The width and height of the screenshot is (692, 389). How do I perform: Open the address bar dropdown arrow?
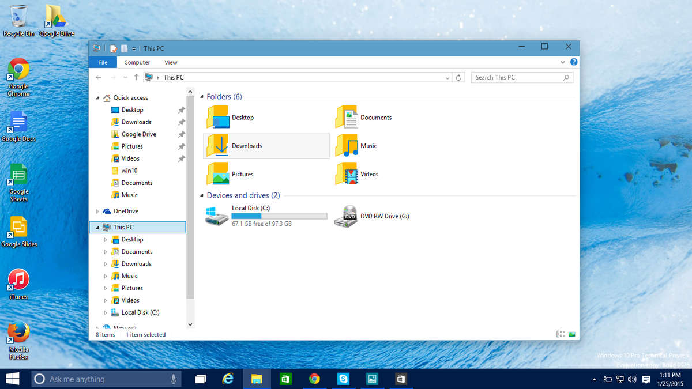[x=447, y=77]
